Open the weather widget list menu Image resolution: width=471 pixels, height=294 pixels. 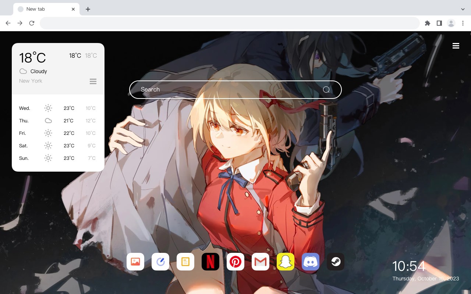click(x=93, y=81)
